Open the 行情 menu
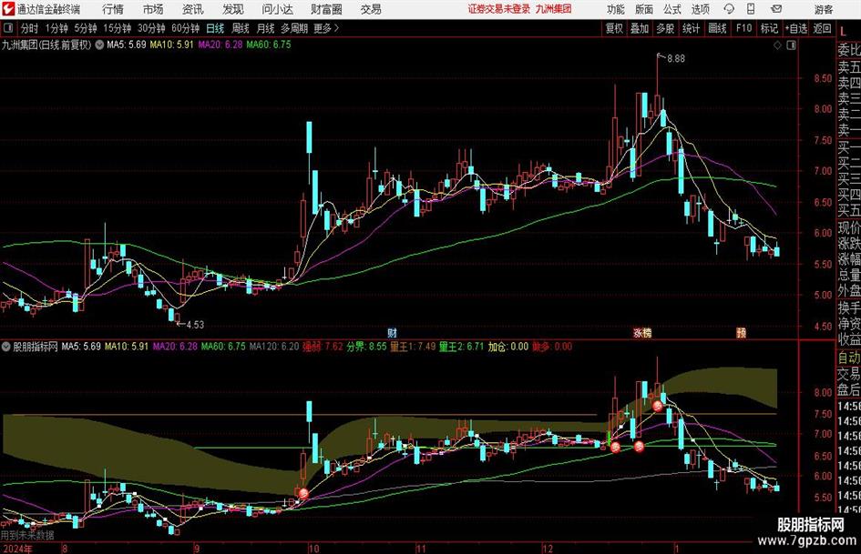Screen dimensions: 861x554 pos(113,9)
